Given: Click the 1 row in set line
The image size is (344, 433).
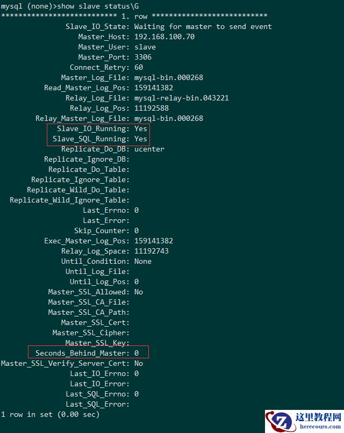Looking at the screenshot, I should (50, 415).
